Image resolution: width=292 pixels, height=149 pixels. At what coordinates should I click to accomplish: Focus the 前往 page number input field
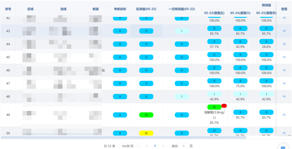pyautogui.click(x=184, y=146)
